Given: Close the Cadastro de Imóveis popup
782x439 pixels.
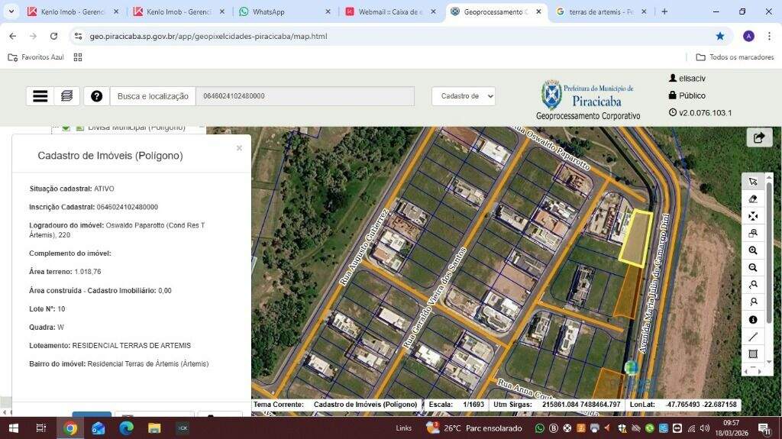Looking at the screenshot, I should point(239,148).
